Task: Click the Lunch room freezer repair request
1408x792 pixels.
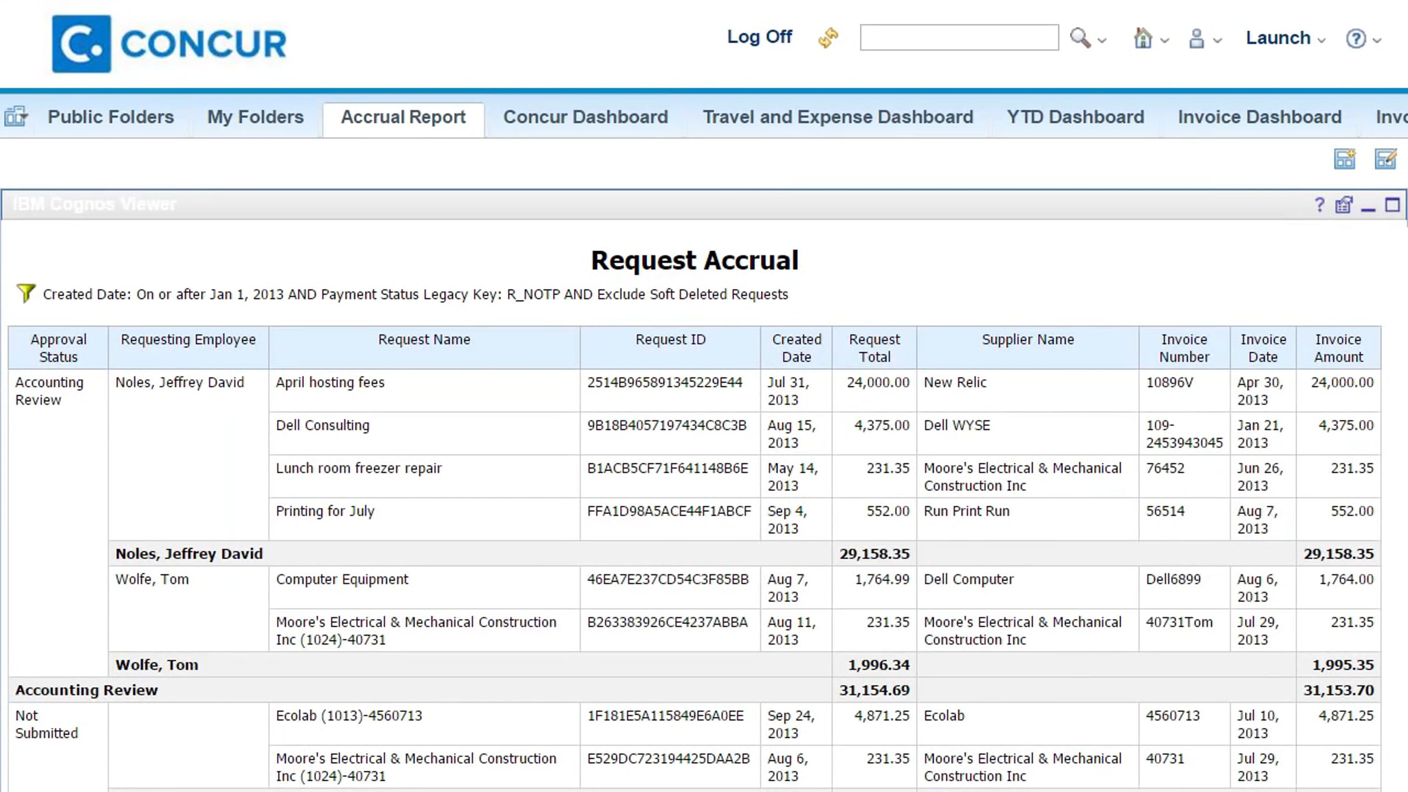Action: [x=358, y=468]
